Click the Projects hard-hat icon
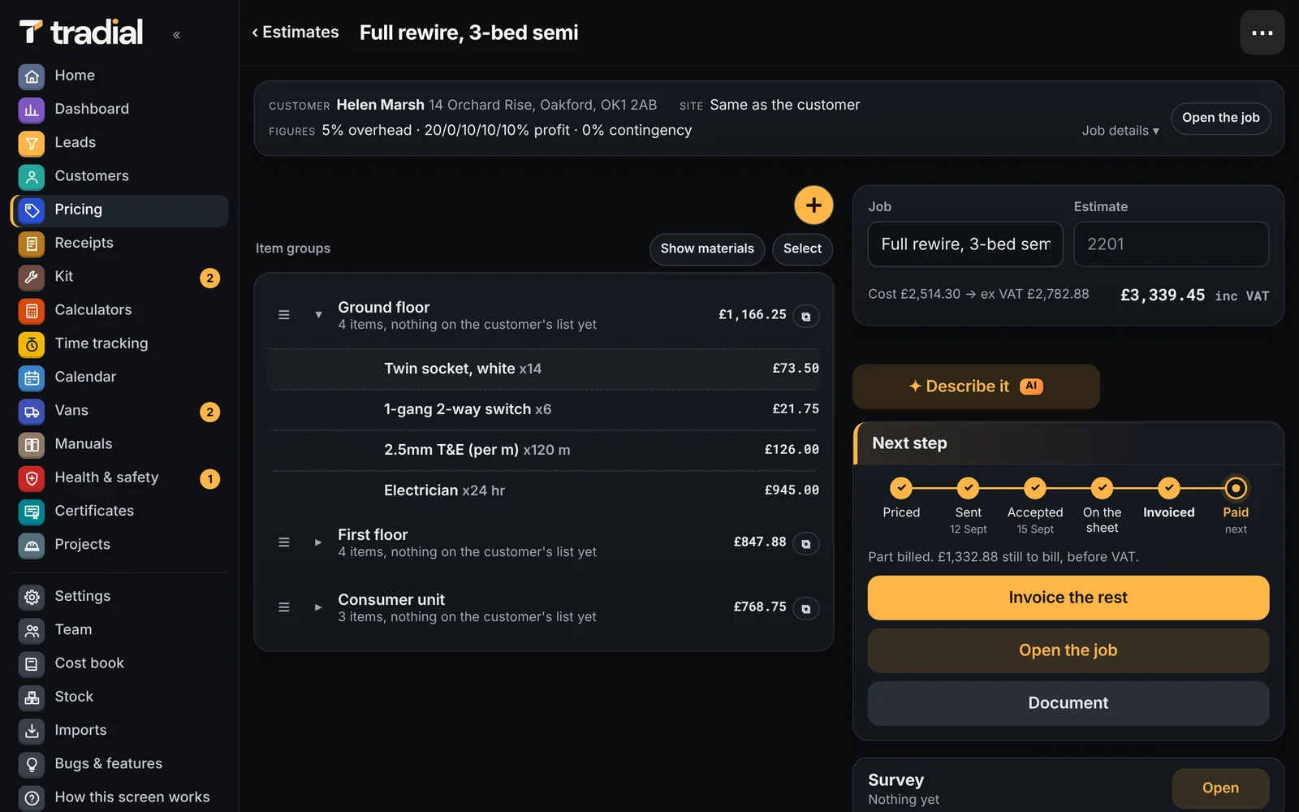Image resolution: width=1299 pixels, height=812 pixels. tap(32, 545)
